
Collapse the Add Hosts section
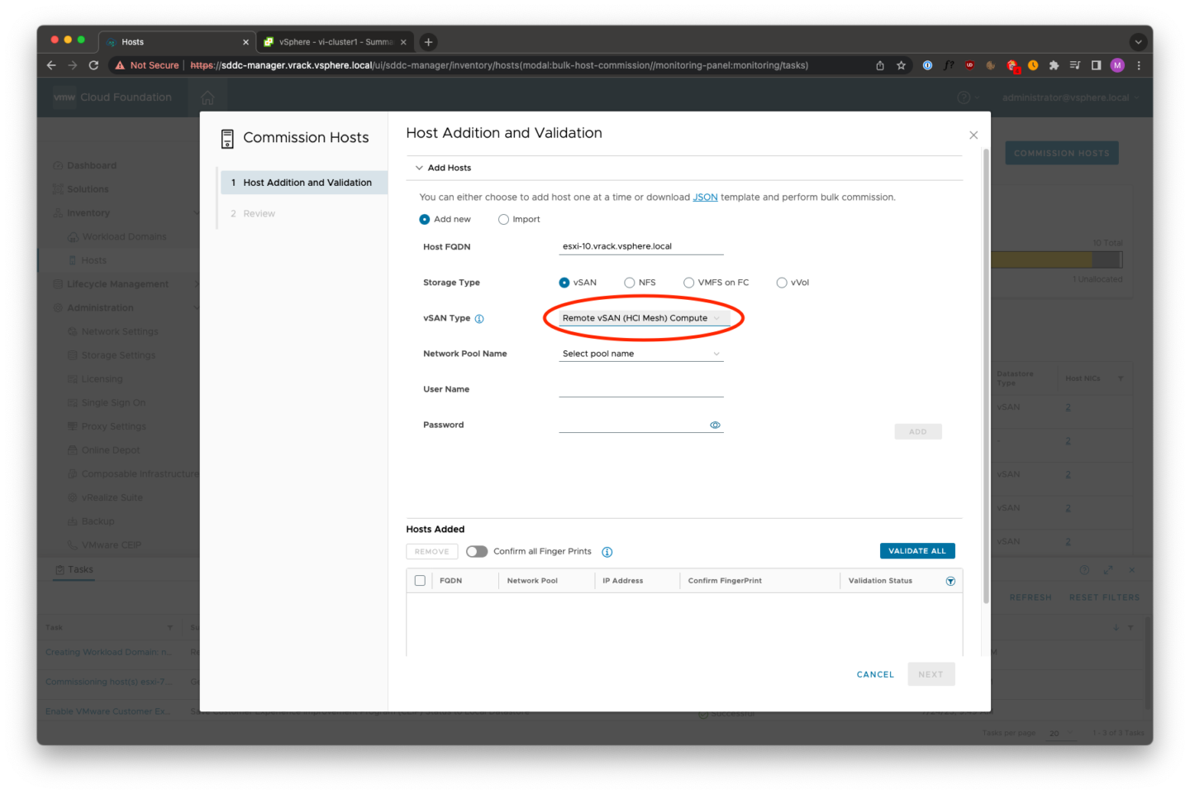point(419,167)
